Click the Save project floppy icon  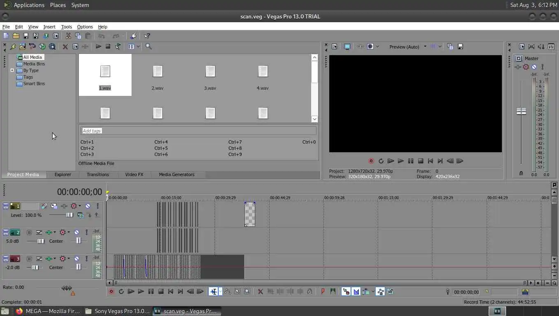coord(25,36)
